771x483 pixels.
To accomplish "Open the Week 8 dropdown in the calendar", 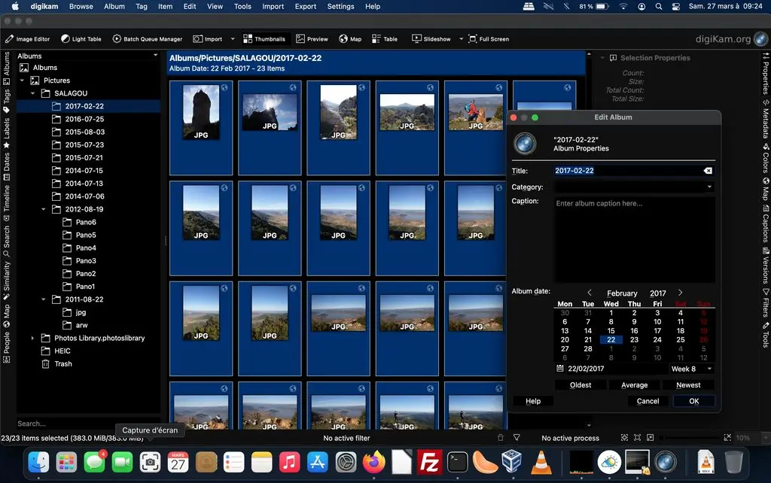I will (x=690, y=369).
